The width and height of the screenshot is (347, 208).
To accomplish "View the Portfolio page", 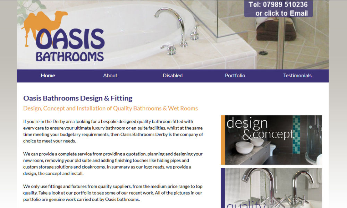I will click(235, 76).
